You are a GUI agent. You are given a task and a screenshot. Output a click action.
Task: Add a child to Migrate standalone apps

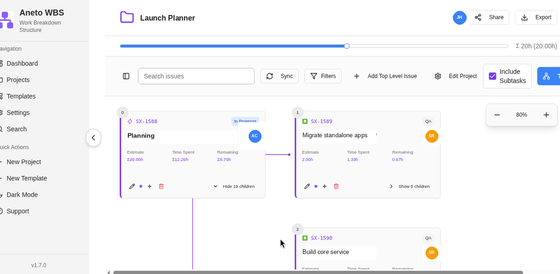[324, 186]
